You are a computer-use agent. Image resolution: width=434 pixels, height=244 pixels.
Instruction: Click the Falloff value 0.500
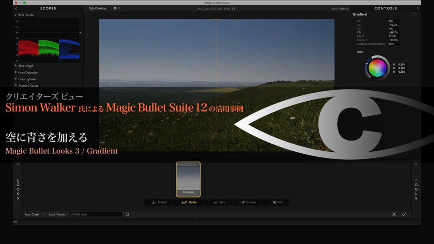pos(393,36)
